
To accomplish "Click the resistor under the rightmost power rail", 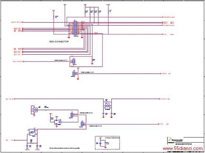I will tap(108, 11).
